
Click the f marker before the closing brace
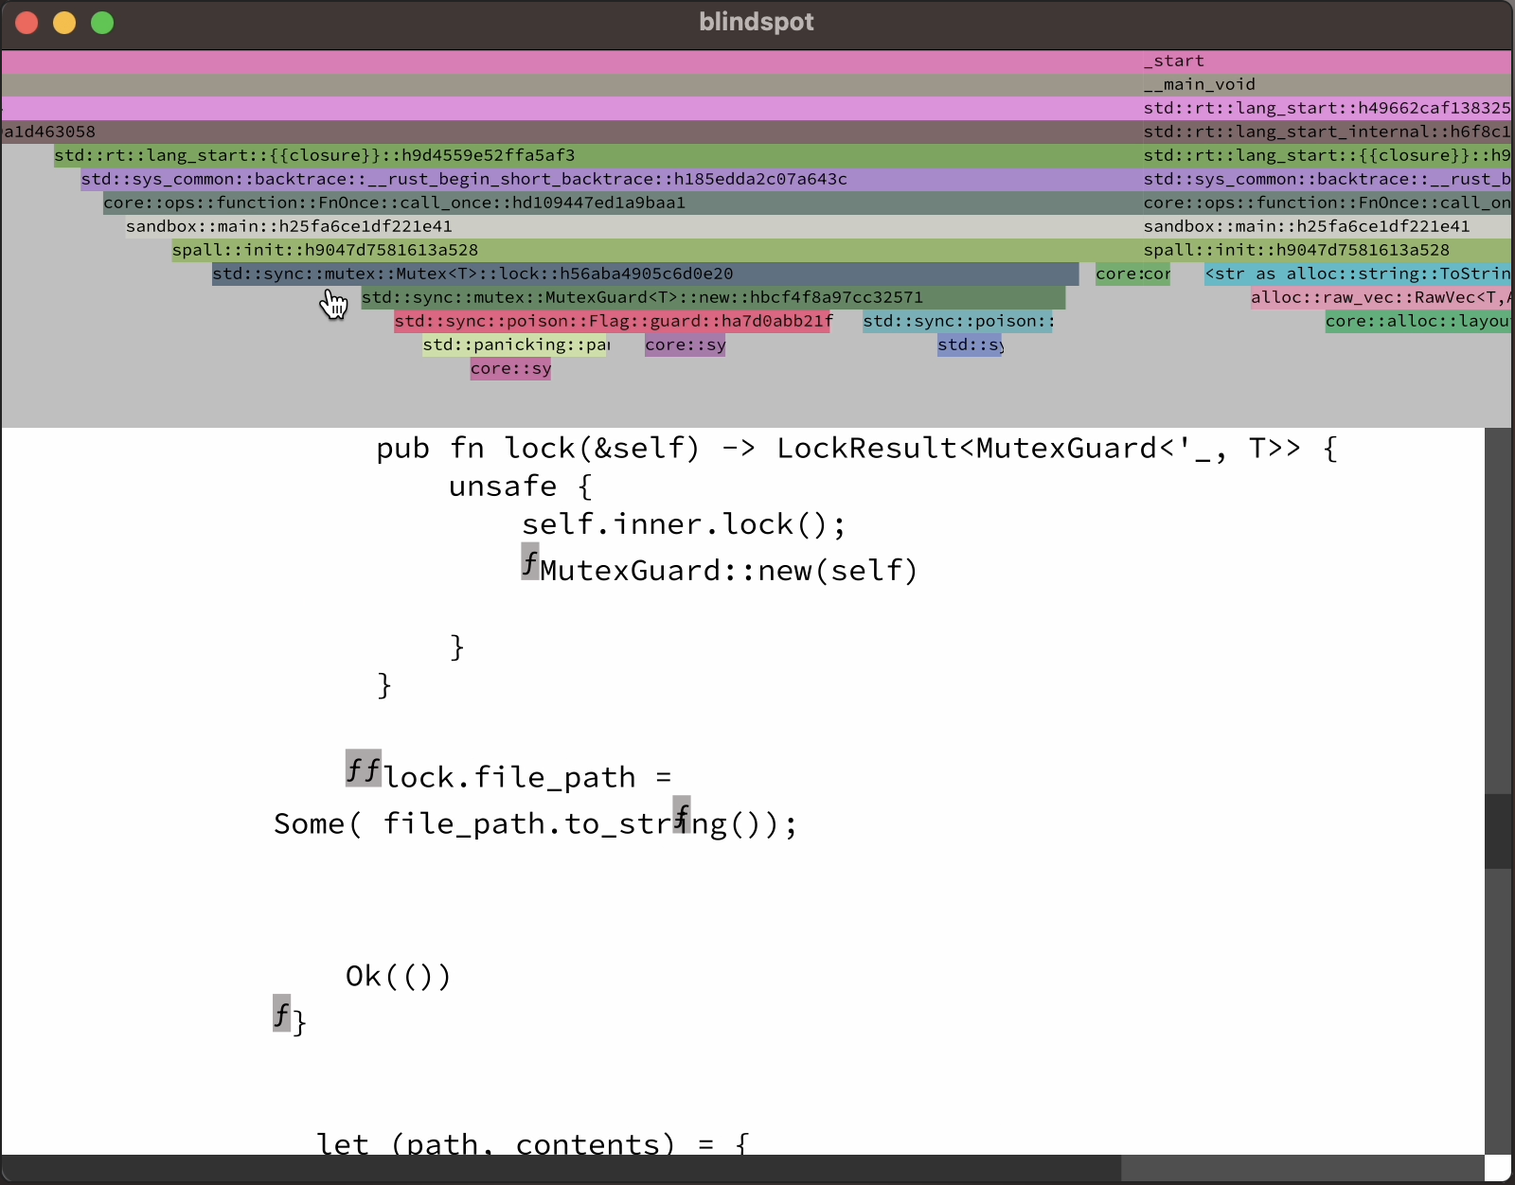pyautogui.click(x=281, y=1014)
